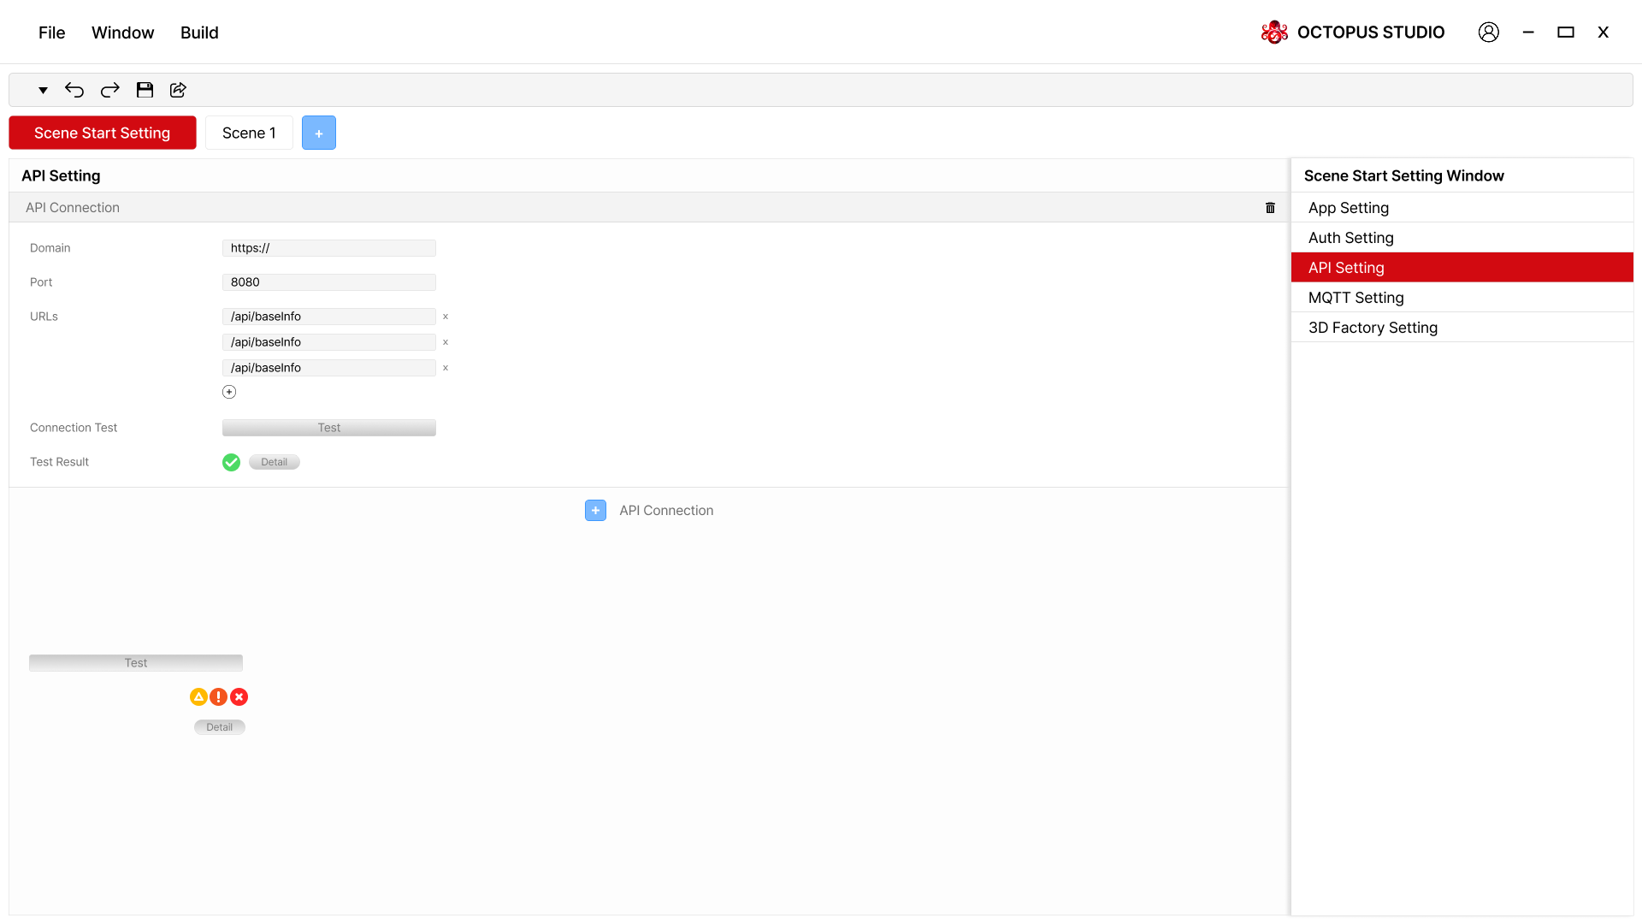Screen dimensions: 1642x924
Task: Click the redo arrow in toolbar
Action: [x=109, y=90]
